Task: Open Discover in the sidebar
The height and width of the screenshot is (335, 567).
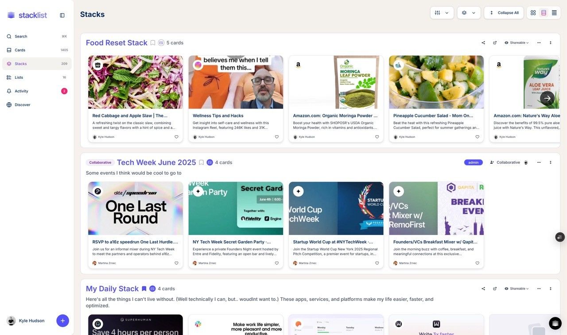Action: pos(37,105)
